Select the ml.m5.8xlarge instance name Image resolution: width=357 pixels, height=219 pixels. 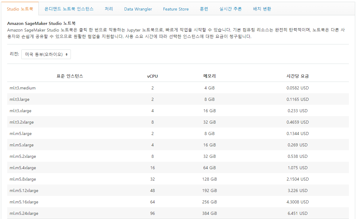tap(23, 179)
